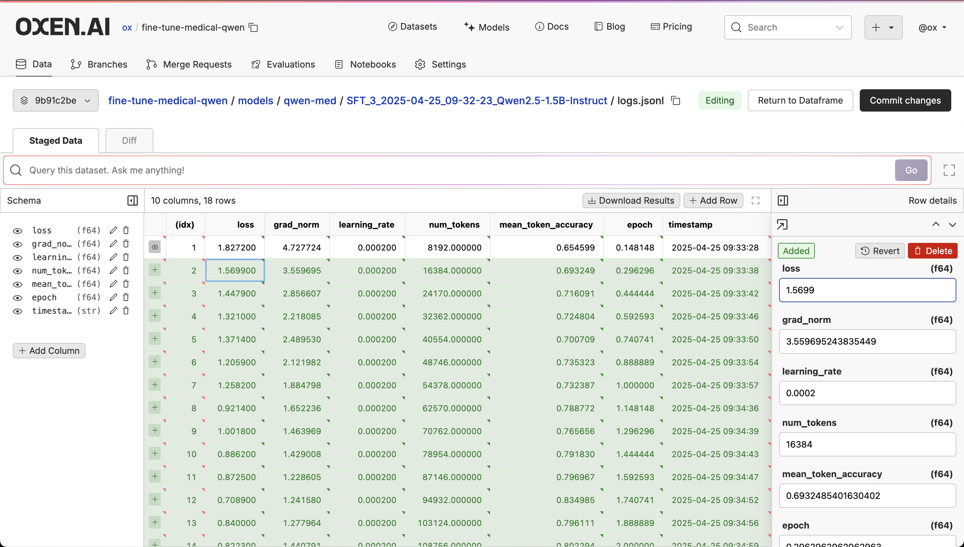Viewport: 964px width, 547px height.
Task: Click Commit changes button
Action: click(905, 100)
